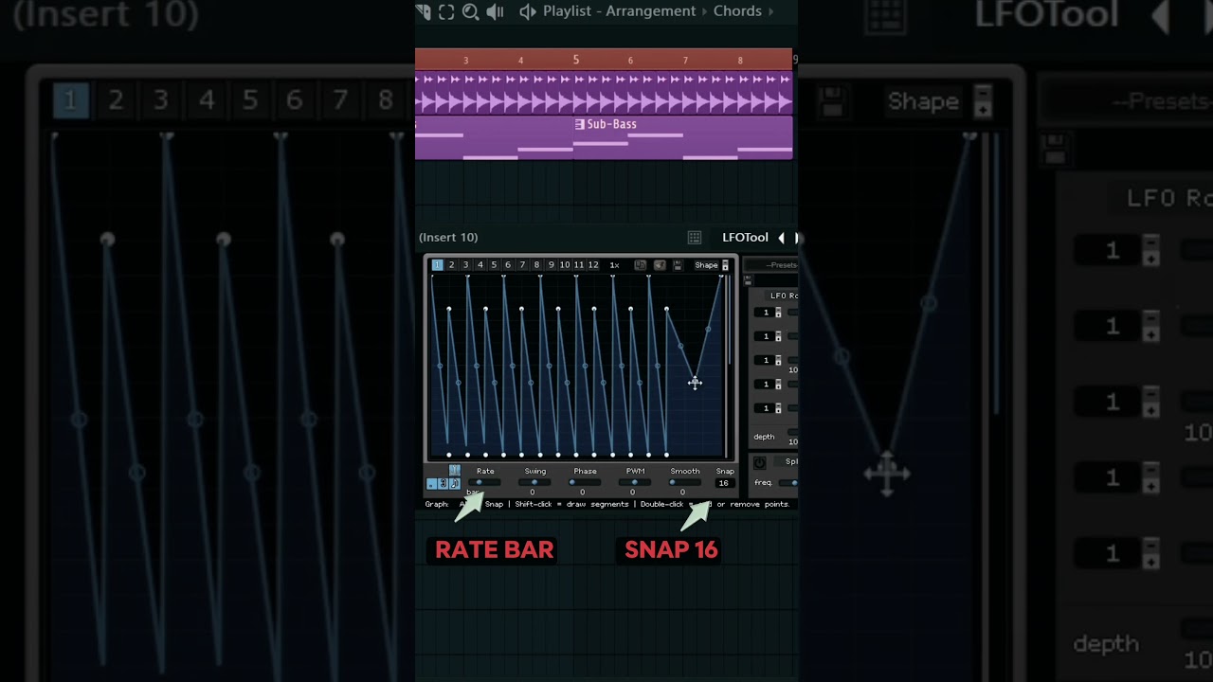This screenshot has width=1213, height=682.
Task: Open the Presets dropdown in LFOTool
Action: click(770, 265)
